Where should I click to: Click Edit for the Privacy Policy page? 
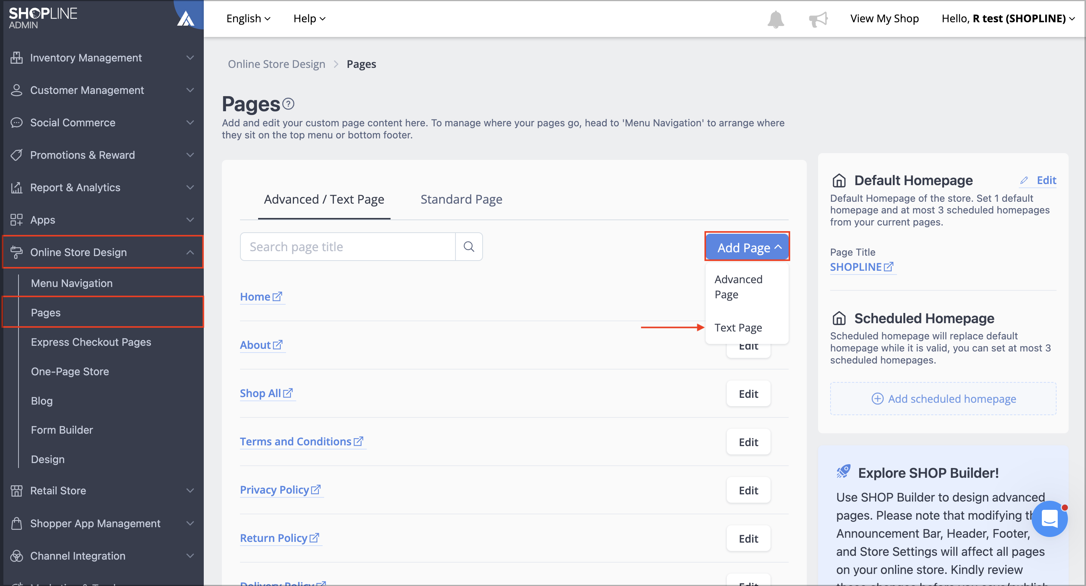tap(748, 490)
